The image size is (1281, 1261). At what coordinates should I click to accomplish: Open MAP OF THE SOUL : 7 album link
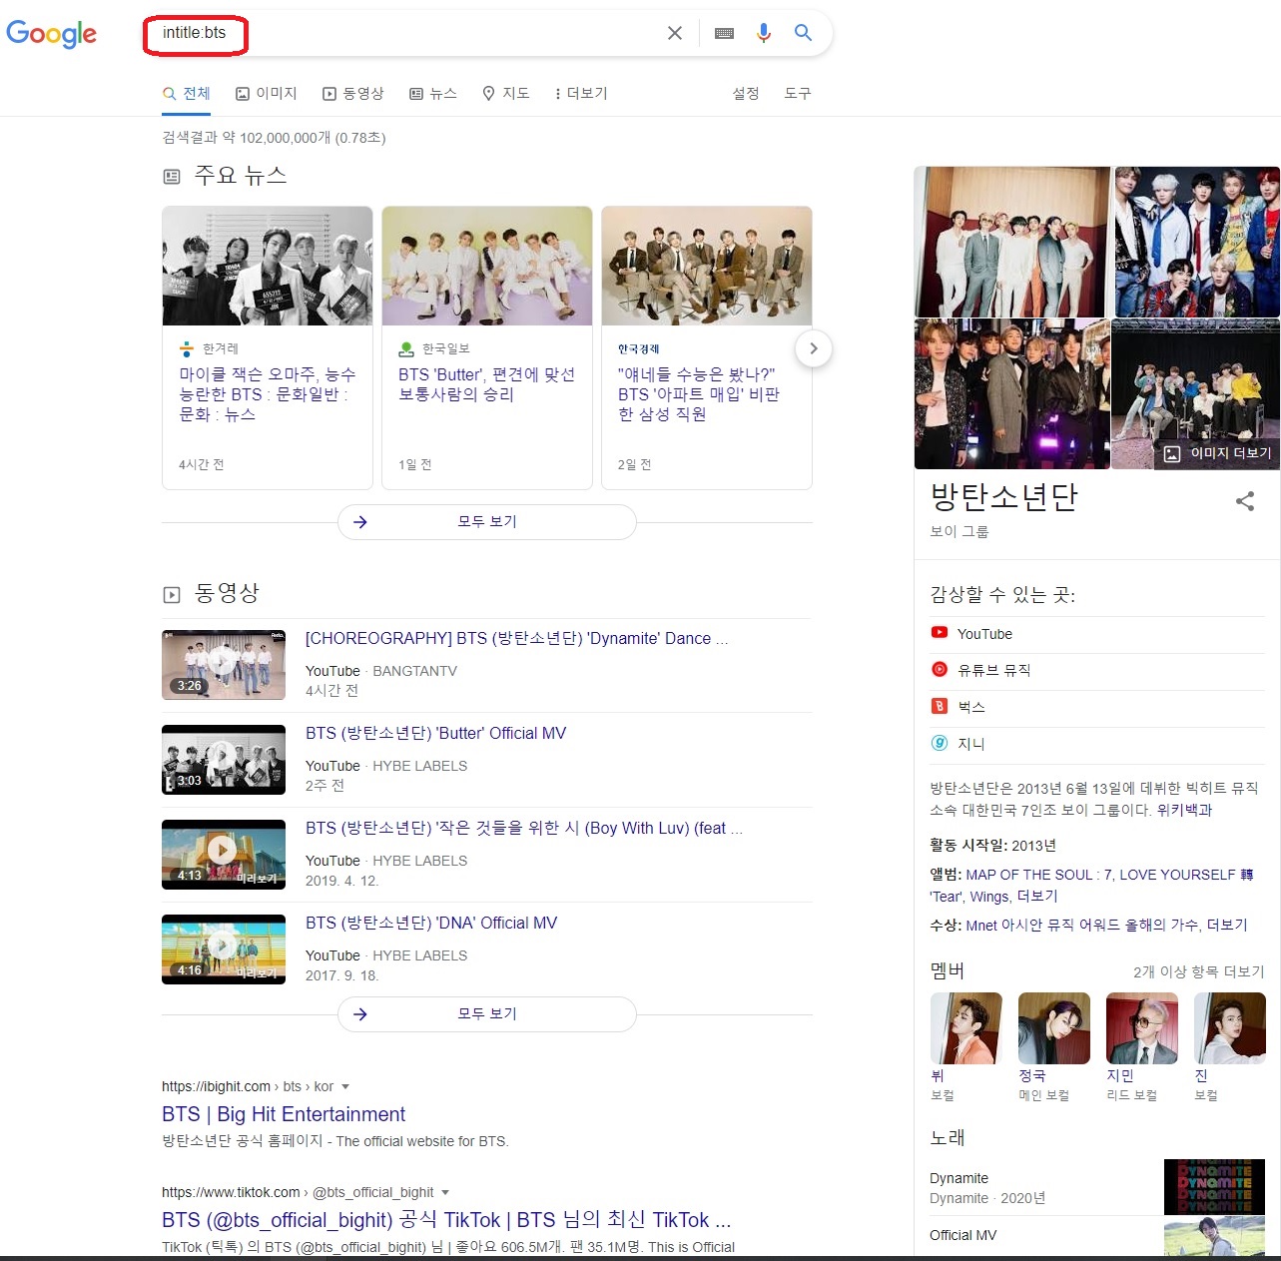pyautogui.click(x=1038, y=875)
